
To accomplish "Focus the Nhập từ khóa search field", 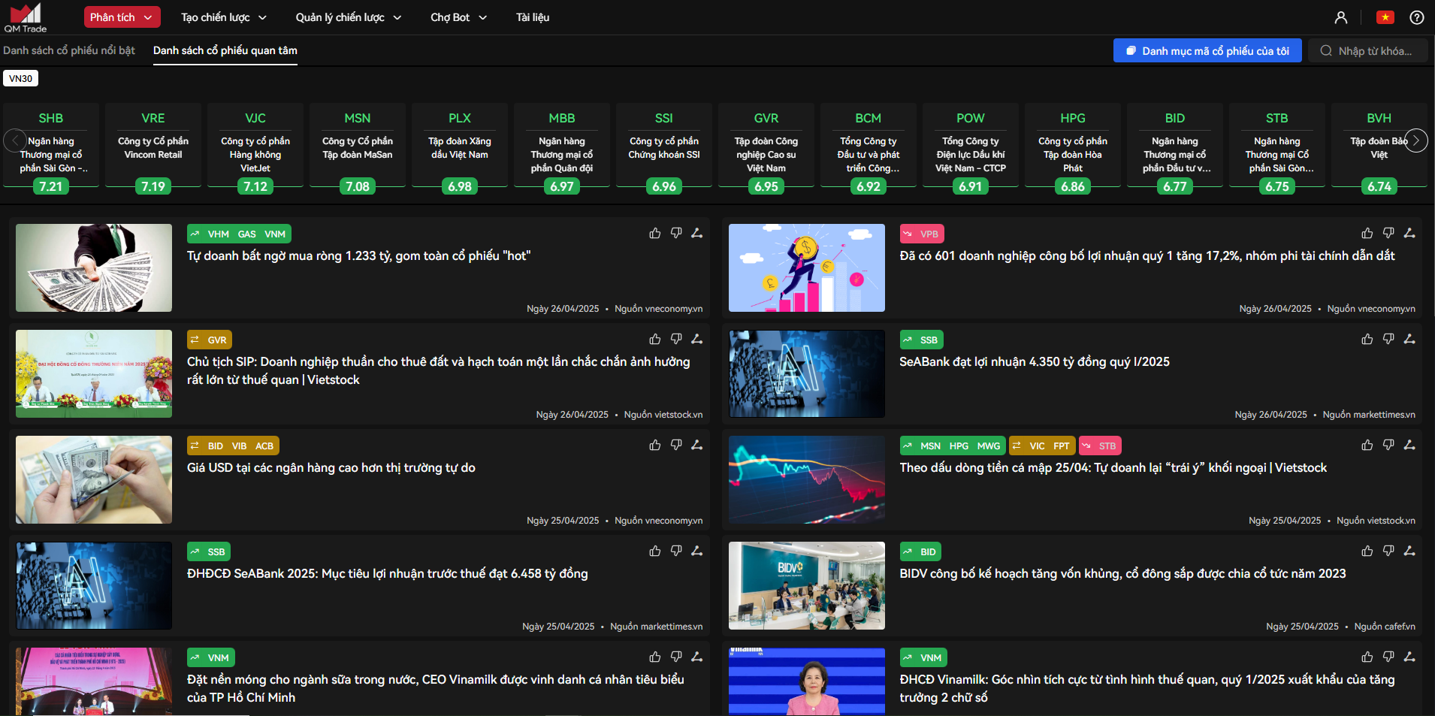I will (x=1368, y=51).
